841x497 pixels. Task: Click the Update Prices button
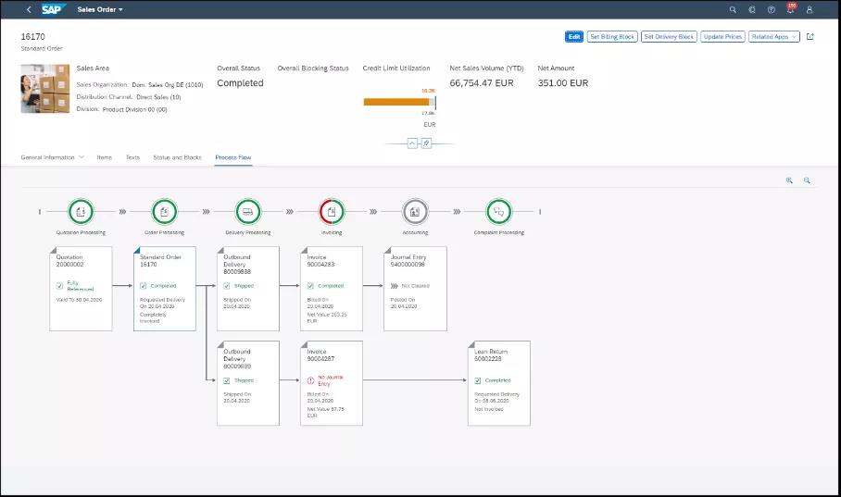point(722,37)
